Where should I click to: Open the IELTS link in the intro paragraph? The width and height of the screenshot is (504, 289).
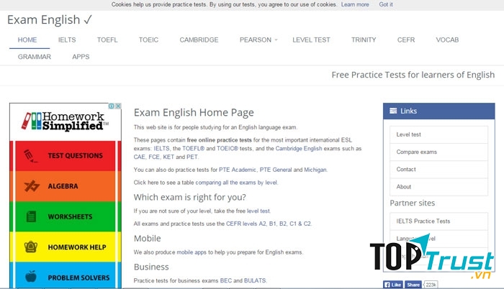pyautogui.click(x=161, y=148)
